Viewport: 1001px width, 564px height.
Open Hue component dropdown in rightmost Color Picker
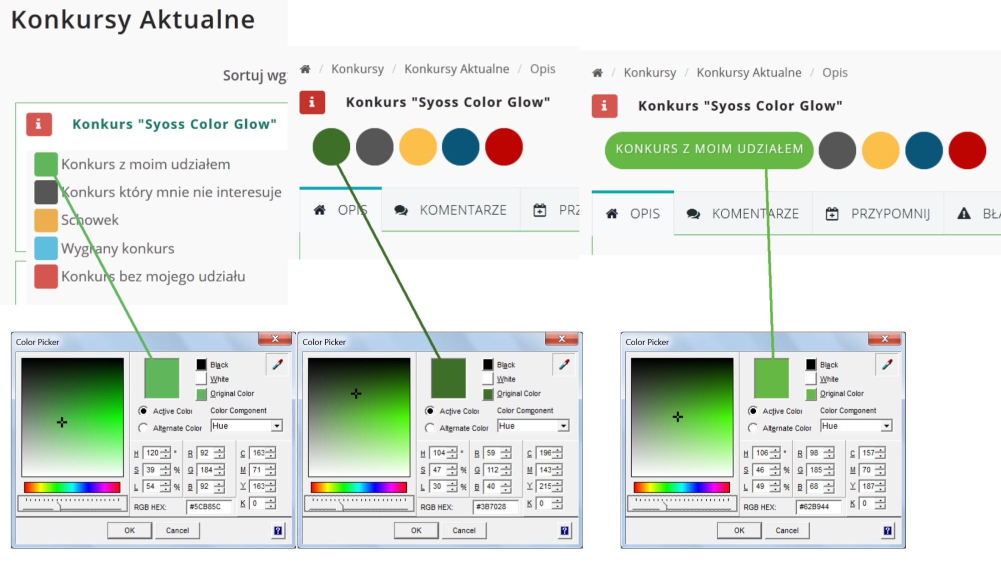point(886,426)
